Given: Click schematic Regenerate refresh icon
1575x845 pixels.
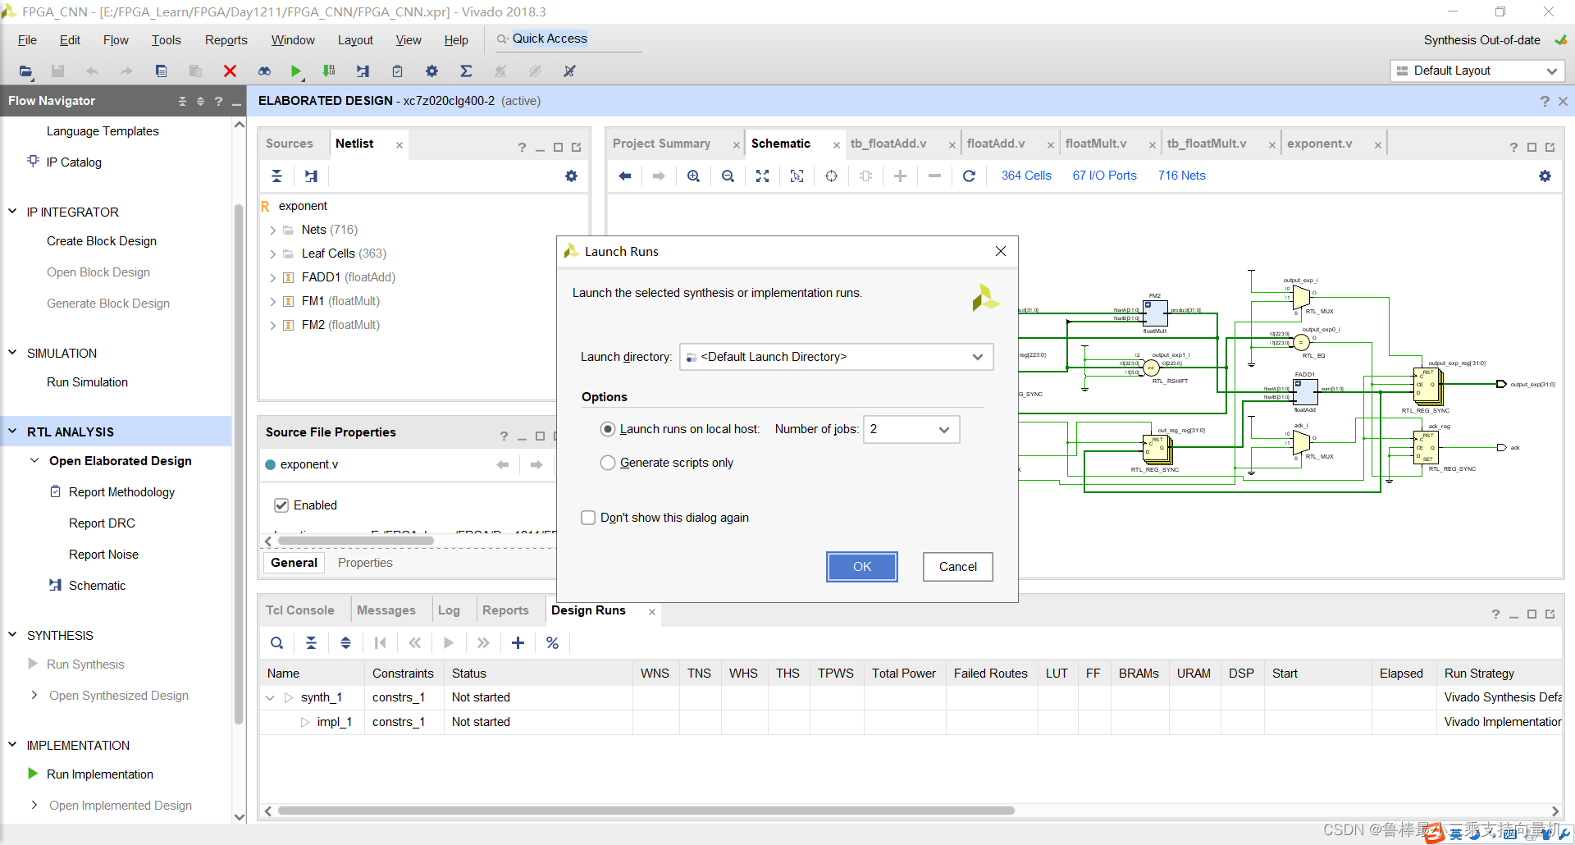Looking at the screenshot, I should point(969,176).
